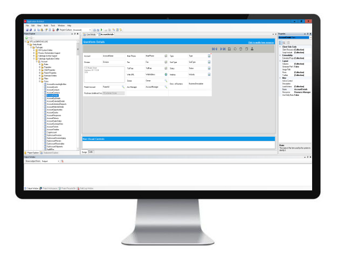Click the green refresh icon in Project Explorer
The width and height of the screenshot is (338, 269).
click(26, 38)
